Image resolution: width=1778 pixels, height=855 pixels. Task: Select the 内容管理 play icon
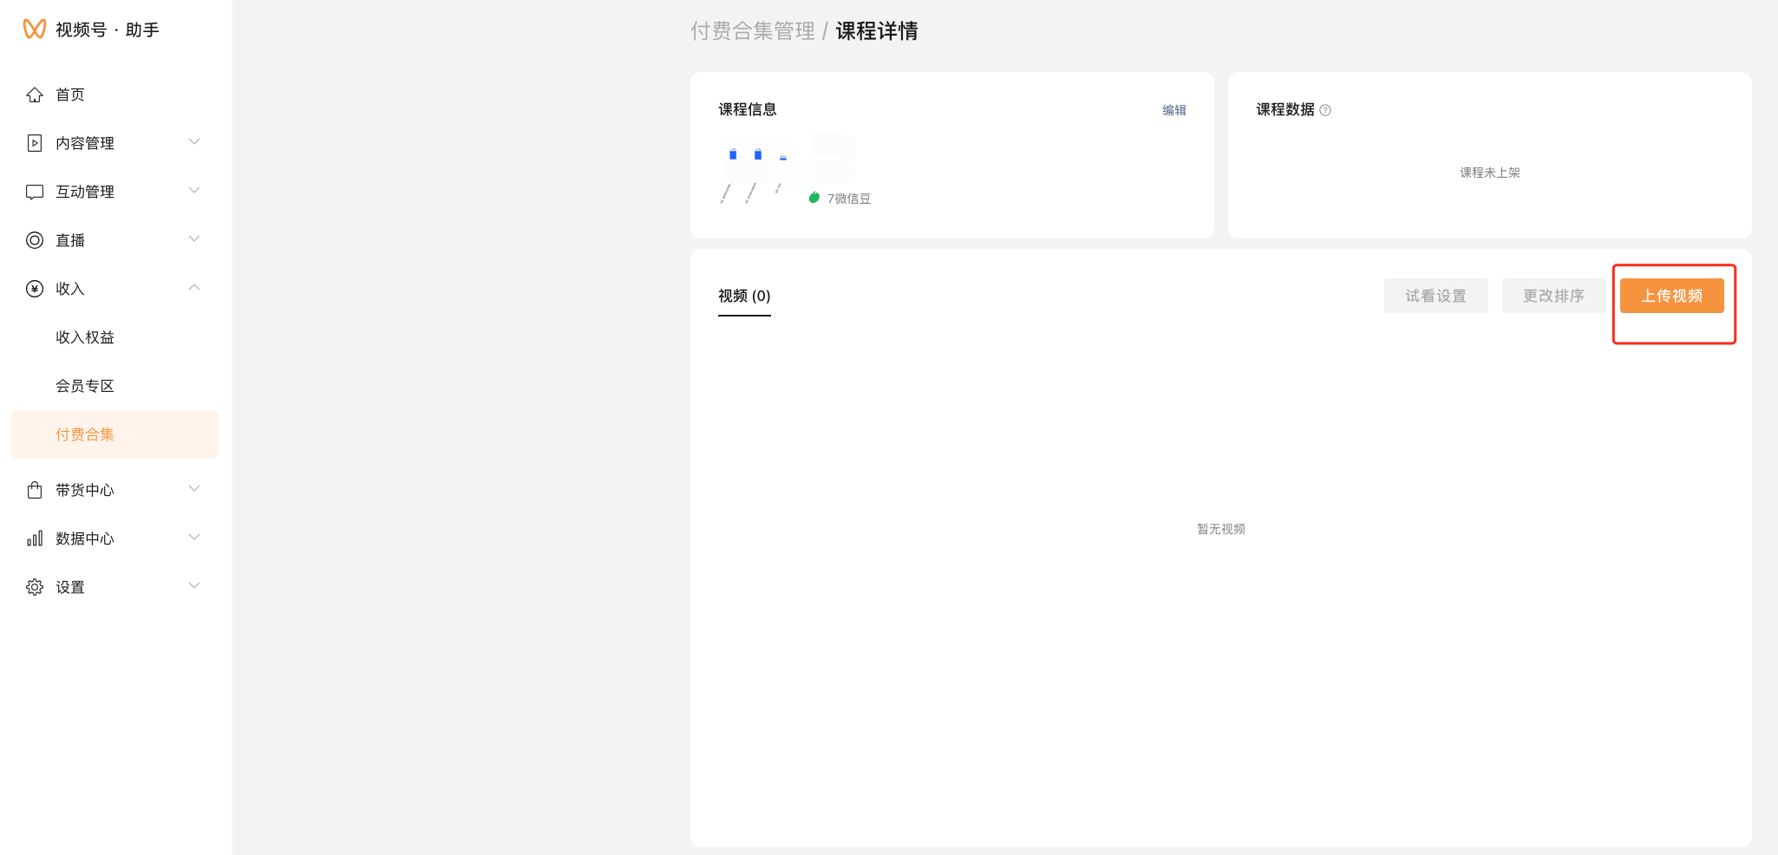pos(35,142)
